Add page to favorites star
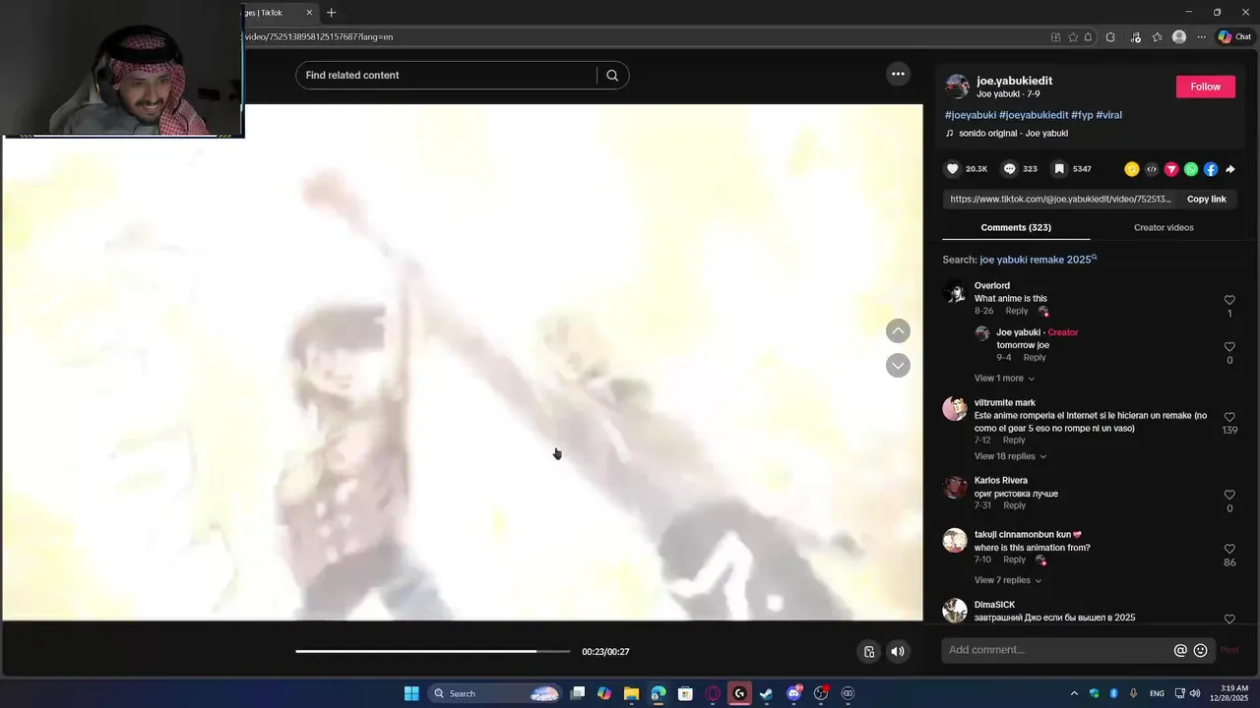This screenshot has width=1260, height=708. (1073, 37)
